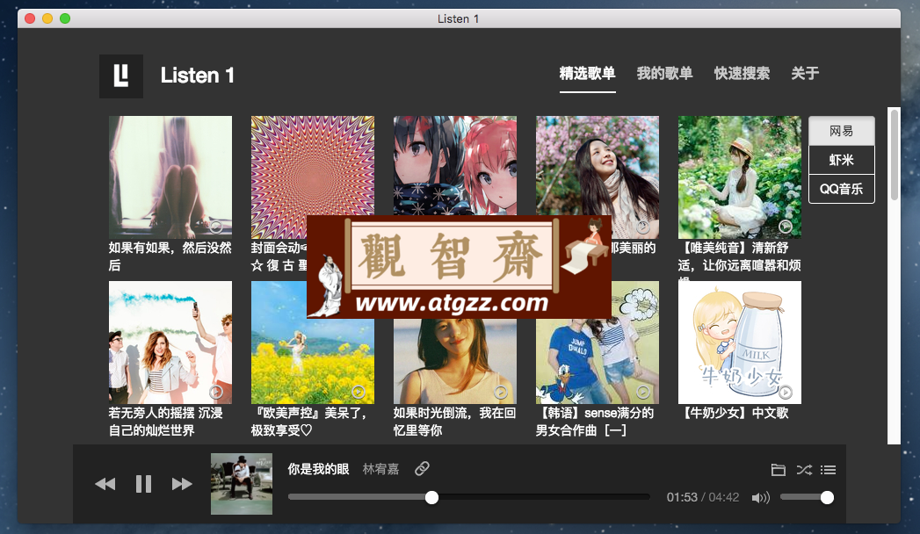Open the 我的歌单 tab
The height and width of the screenshot is (534, 920).
tap(665, 73)
